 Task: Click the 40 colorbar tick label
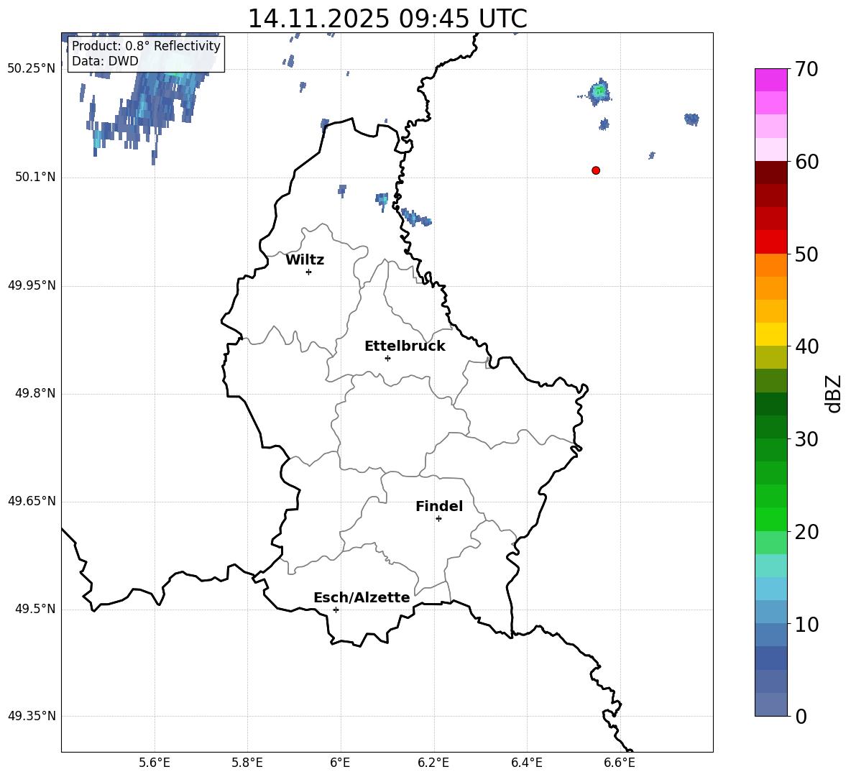(x=806, y=346)
